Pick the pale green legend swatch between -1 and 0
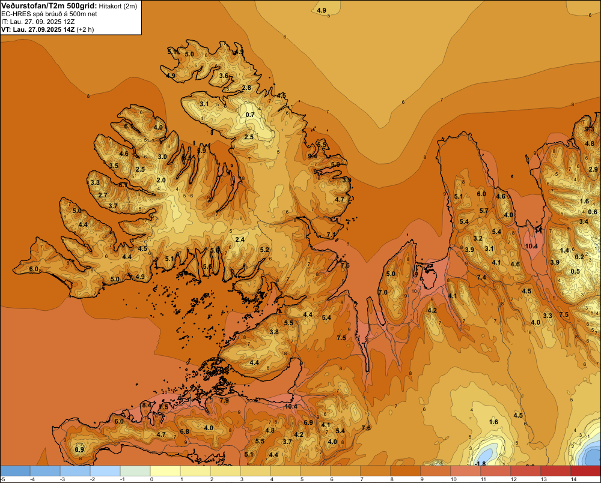Viewport: 601px width, 483px height. click(x=135, y=471)
